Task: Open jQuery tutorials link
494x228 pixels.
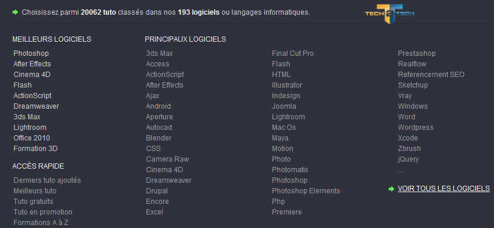Action: coord(408,159)
